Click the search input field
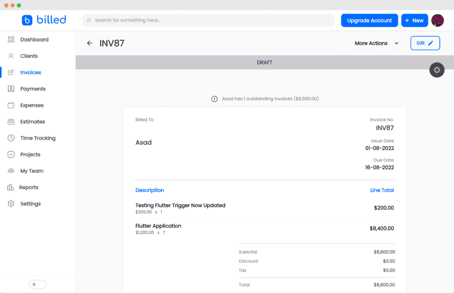 (x=208, y=20)
